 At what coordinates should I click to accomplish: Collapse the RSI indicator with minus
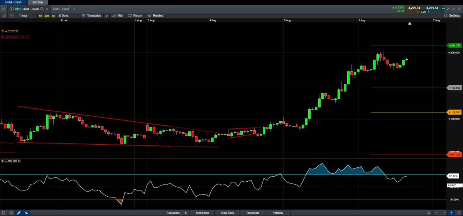[x=6, y=161]
